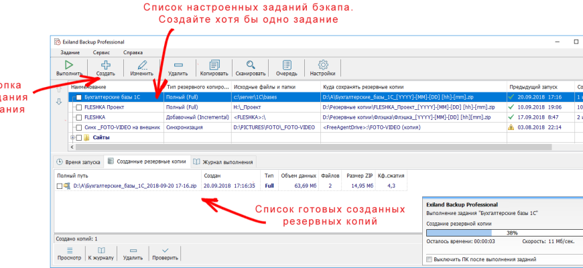The height and width of the screenshot is (268, 583).
Task: Open Настройки via the gear icon
Action: tap(322, 66)
